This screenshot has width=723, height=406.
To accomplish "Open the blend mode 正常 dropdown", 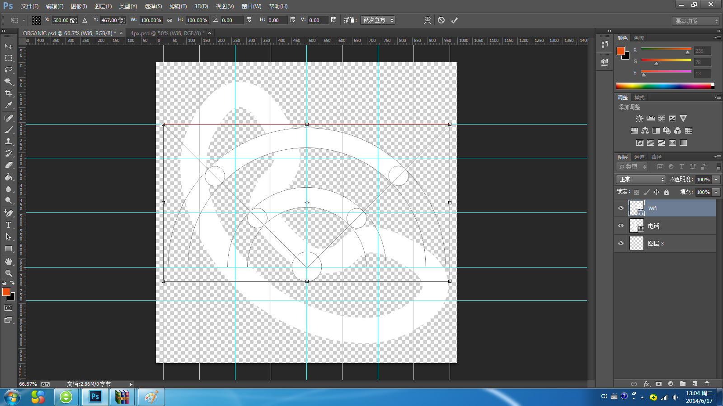I will coord(641,180).
